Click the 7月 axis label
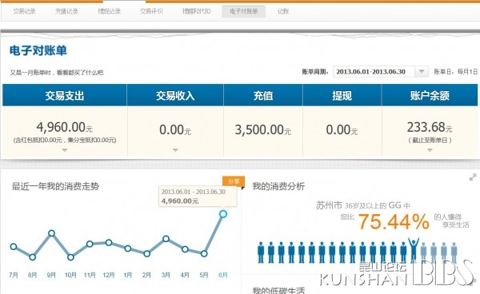 [x=14, y=275]
